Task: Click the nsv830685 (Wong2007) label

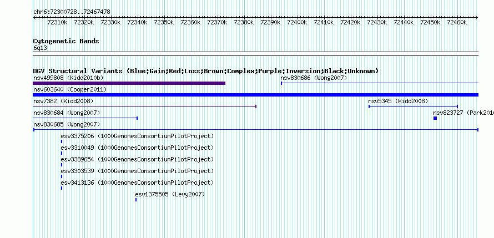Action: 67,124
